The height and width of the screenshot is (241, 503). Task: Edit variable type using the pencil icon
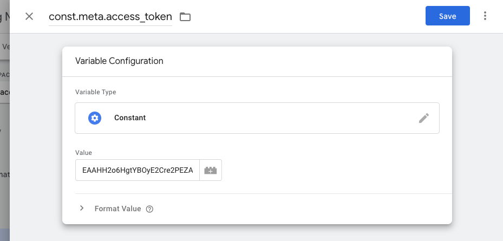click(x=424, y=118)
